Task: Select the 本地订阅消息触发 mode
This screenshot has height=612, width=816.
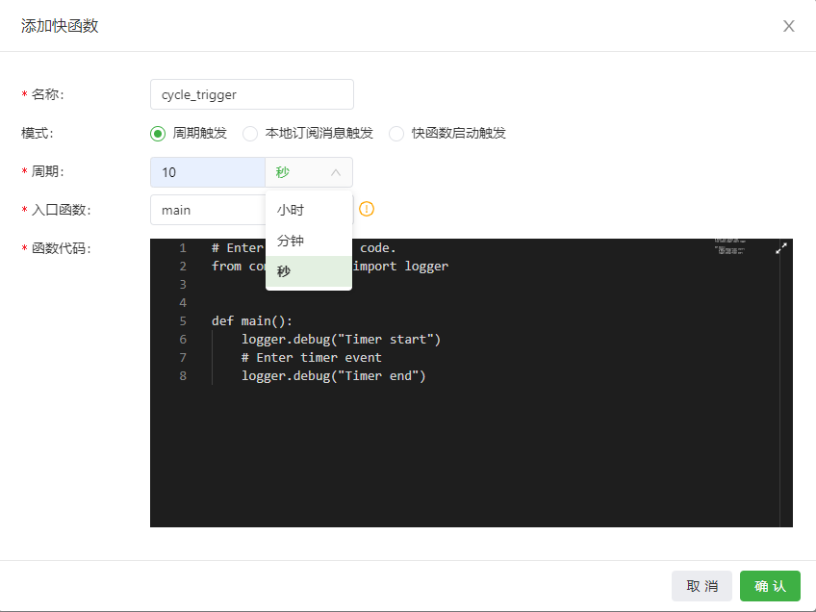Action: [x=250, y=133]
